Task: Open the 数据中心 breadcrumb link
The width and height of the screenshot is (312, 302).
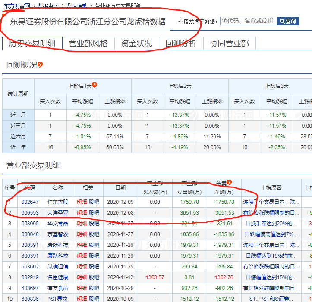Action: coord(48,6)
